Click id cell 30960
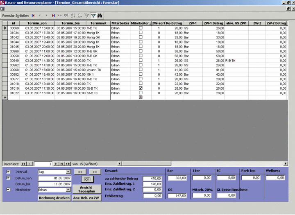 [14, 51]
